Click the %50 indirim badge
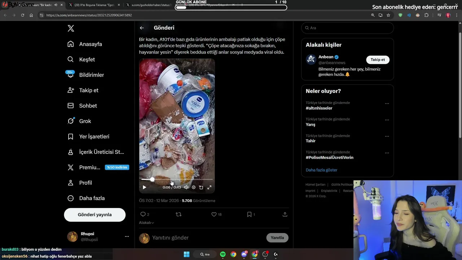This screenshot has width=462, height=260. coord(117,167)
